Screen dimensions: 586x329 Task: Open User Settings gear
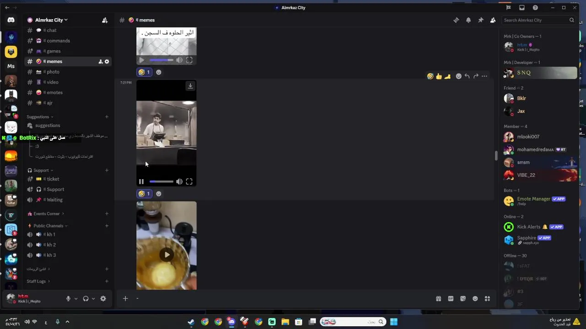point(103,299)
